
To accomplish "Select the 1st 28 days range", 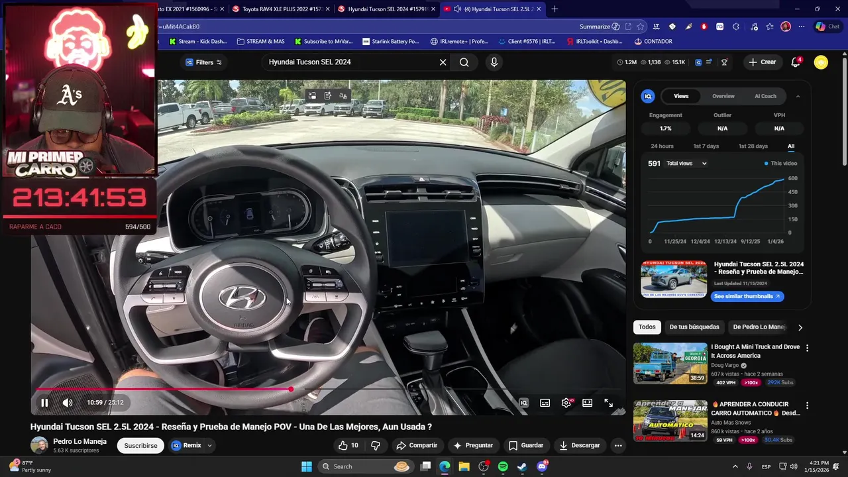I will click(x=753, y=146).
